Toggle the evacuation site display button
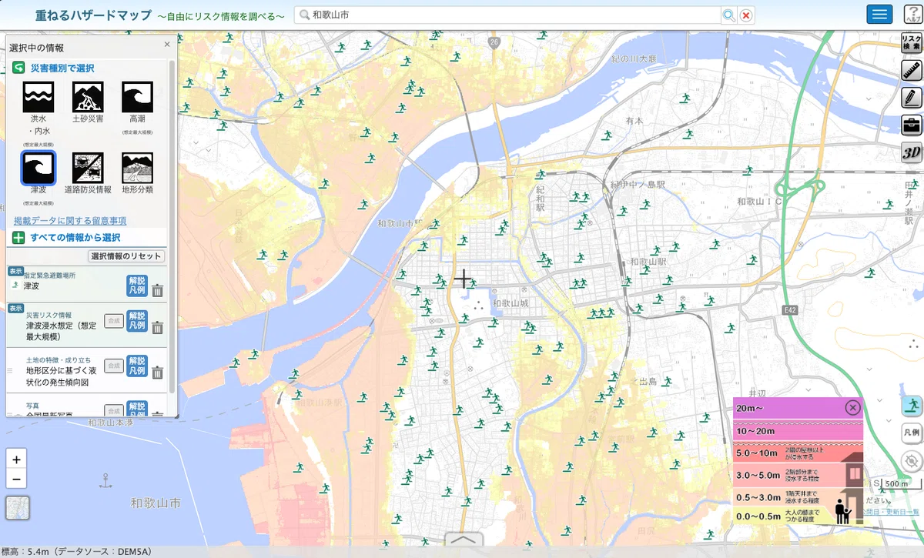 912,406
